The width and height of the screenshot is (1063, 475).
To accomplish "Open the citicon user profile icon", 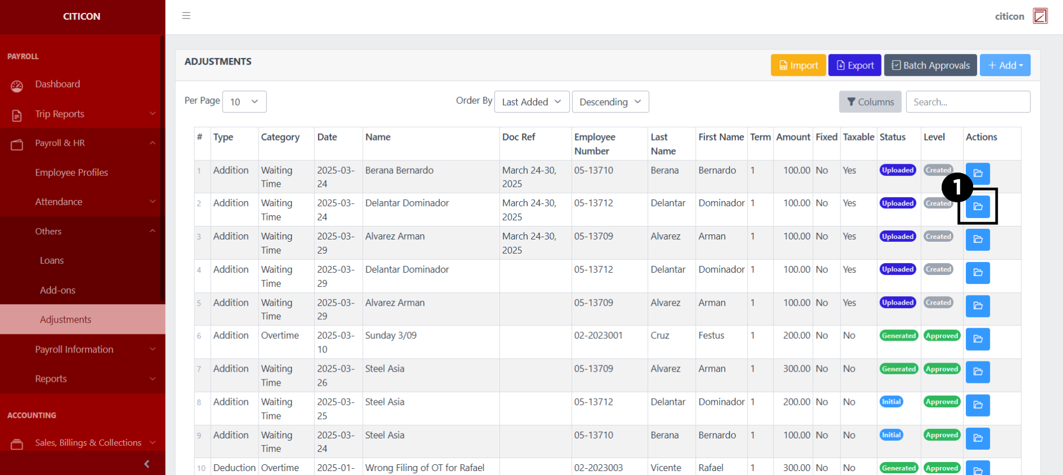I will click(1040, 16).
